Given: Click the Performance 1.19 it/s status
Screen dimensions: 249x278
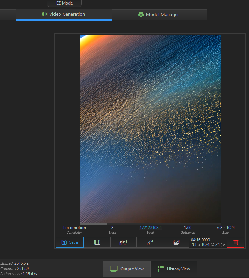Looking at the screenshot, I should click(x=19, y=274).
